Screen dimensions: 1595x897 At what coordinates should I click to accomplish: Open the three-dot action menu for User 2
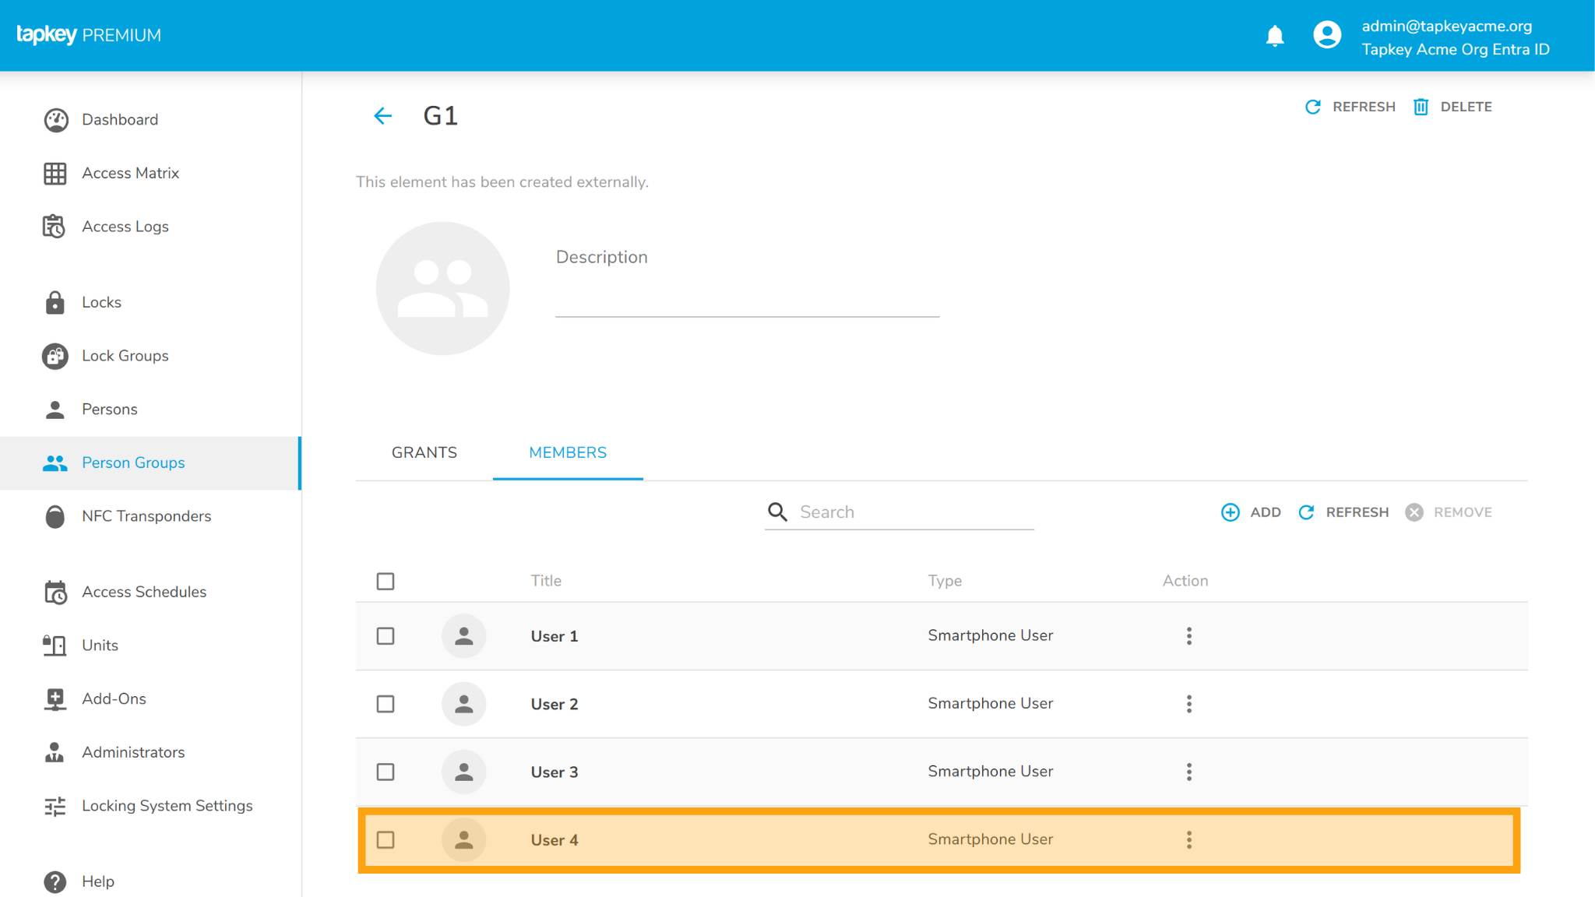(x=1188, y=704)
